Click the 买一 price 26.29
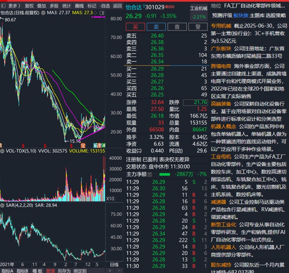Screen dimensions: 289x273 [157, 69]
